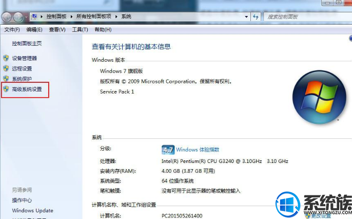Click the shield icon next to 设备管理器
Image resolution: width=352 pixels, height=219 pixels.
6,58
